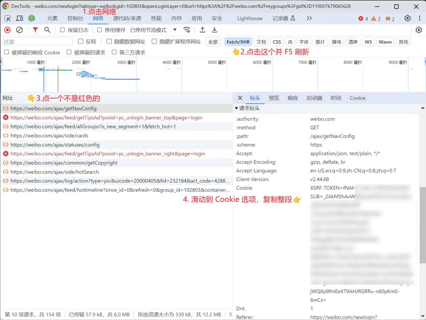
Task: Open the more tabs chevron
Action: tap(309, 18)
